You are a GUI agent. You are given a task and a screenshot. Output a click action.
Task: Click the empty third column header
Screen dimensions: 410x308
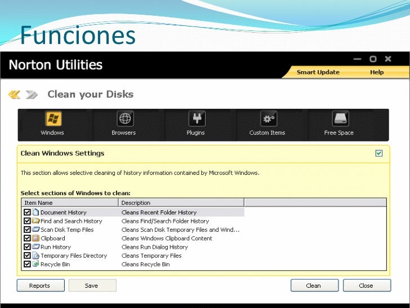tap(315, 203)
